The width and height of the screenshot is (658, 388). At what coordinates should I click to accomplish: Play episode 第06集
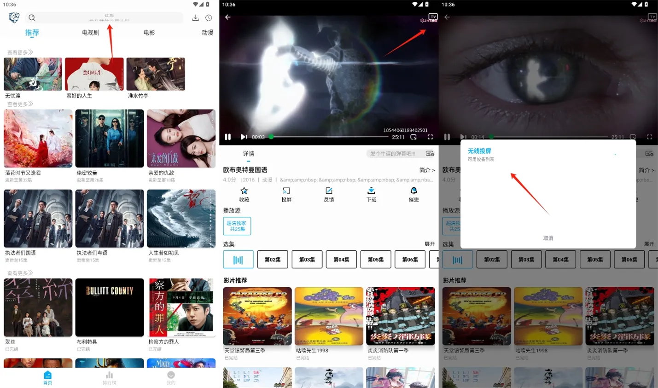(x=410, y=260)
